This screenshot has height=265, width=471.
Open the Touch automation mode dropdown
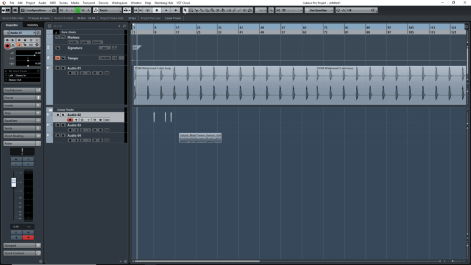click(108, 10)
